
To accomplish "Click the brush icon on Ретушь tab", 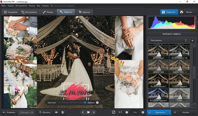I will [44, 12].
